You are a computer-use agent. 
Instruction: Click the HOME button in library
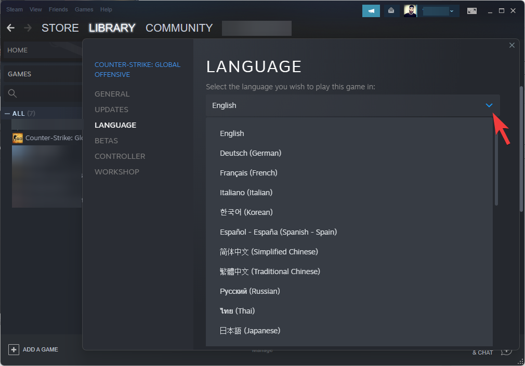(x=43, y=50)
